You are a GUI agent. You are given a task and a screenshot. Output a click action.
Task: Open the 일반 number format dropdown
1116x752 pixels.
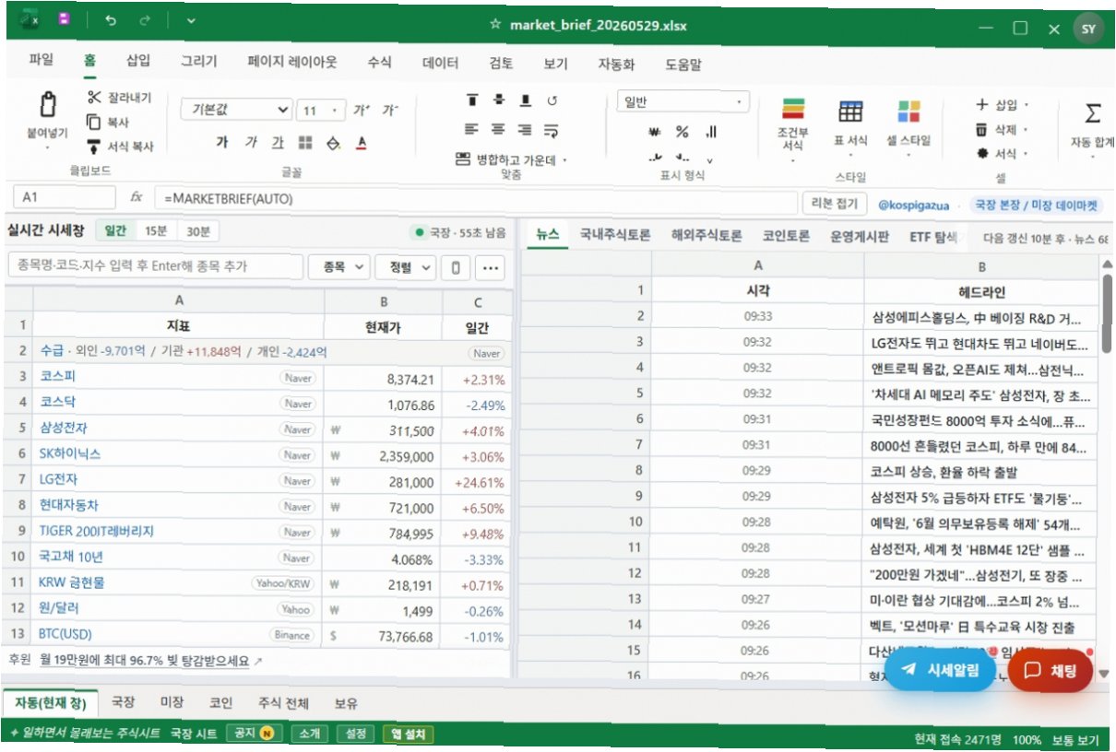click(683, 101)
